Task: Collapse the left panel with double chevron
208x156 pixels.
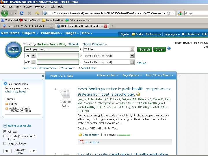Action: pos(43,76)
